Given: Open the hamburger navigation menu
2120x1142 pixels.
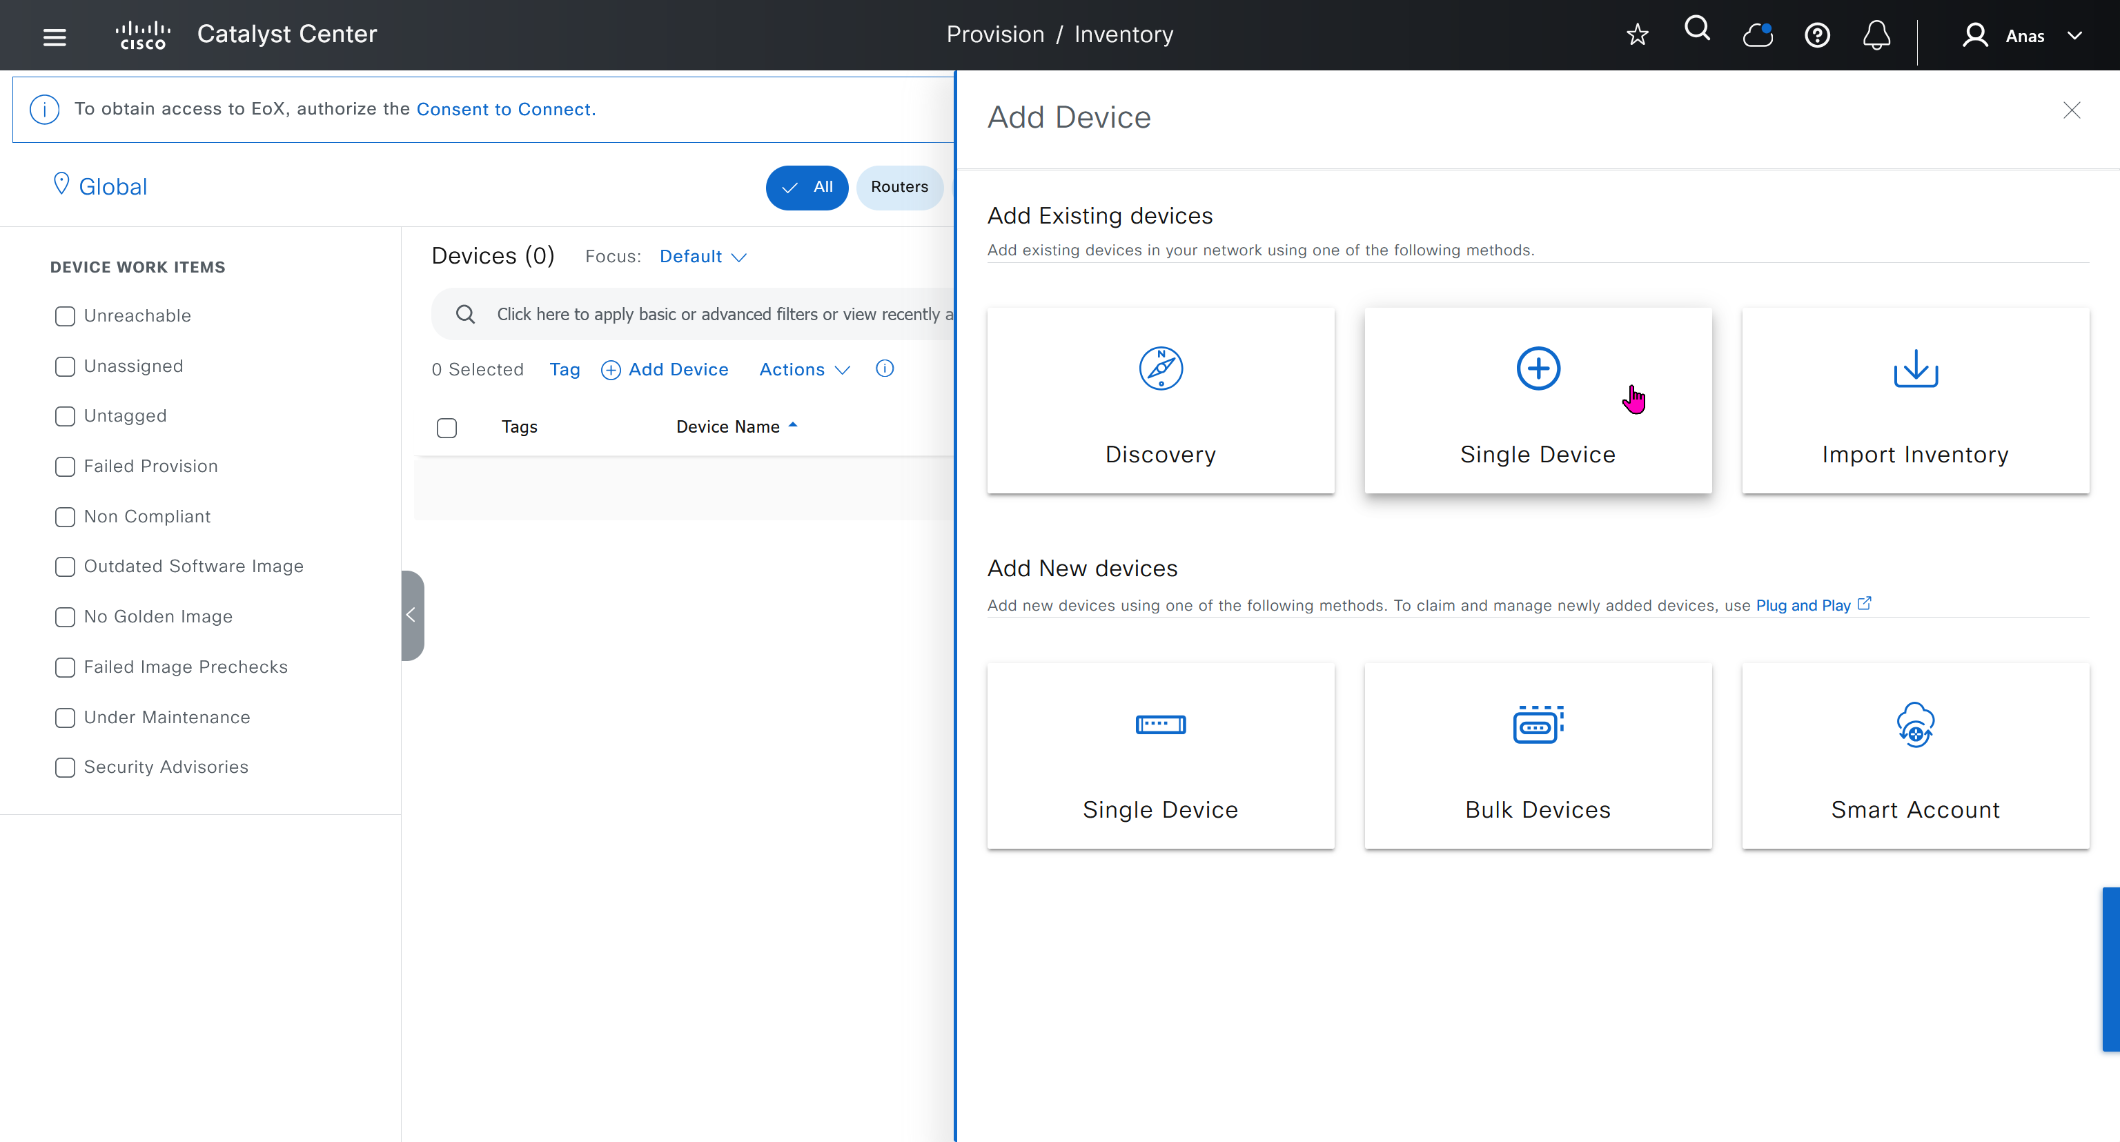Looking at the screenshot, I should [x=55, y=36].
